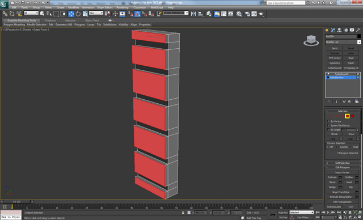Viewport: 363px width, 220px height.
Task: Select the Off preview selection radio
Action: tap(327, 147)
